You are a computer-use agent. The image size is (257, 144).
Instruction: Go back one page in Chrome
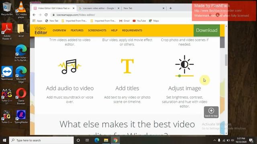pos(34,15)
